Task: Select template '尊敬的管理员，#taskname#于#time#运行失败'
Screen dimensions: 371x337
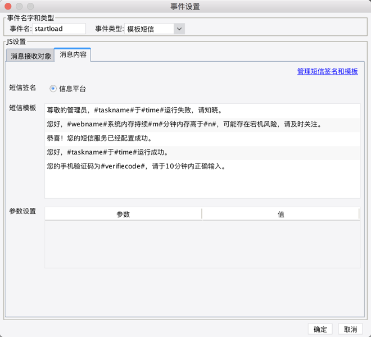Action: (x=202, y=110)
